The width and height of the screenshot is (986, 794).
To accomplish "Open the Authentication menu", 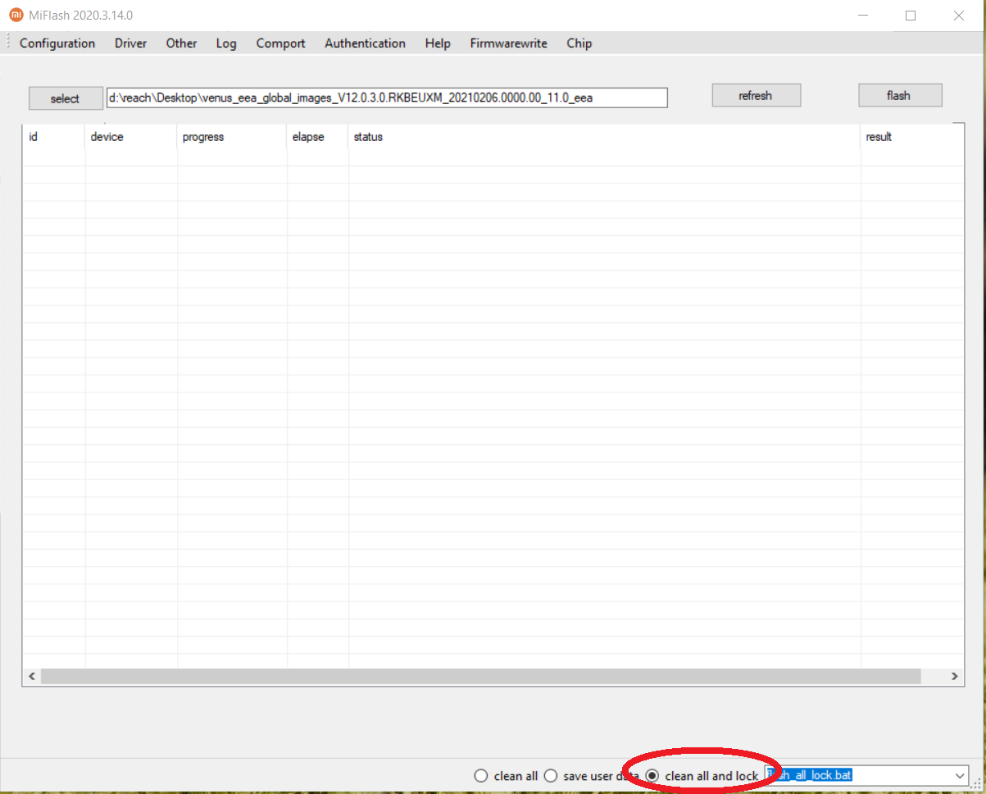I will pyautogui.click(x=365, y=43).
